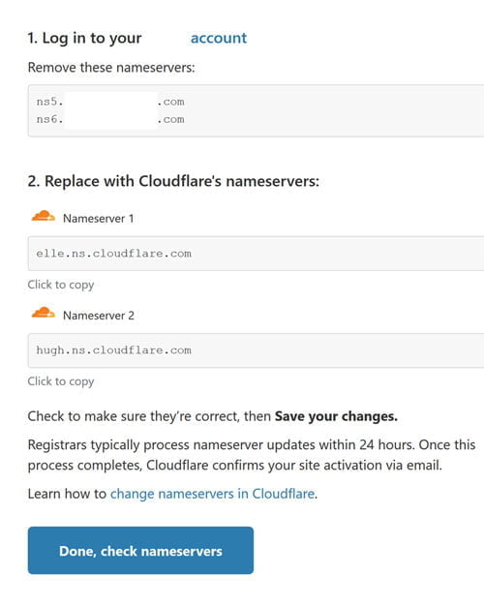The image size is (484, 606).
Task: Click the Nameserver 1 label
Action: (x=98, y=219)
